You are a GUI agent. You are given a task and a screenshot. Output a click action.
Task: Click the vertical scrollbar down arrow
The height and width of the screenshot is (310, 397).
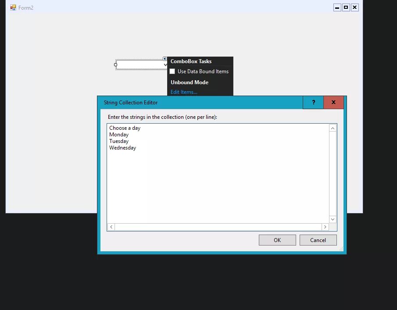[333, 219]
